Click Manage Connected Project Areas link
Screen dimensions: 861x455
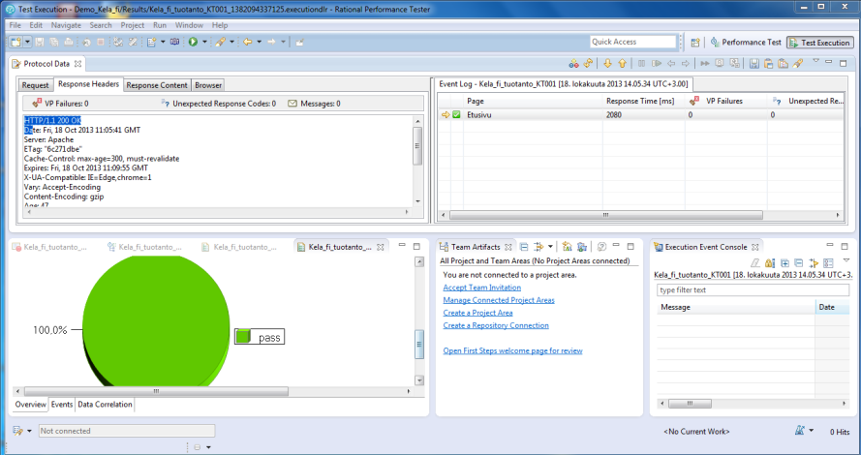click(499, 300)
